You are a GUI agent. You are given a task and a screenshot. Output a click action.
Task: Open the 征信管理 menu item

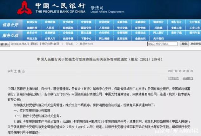[140, 28]
